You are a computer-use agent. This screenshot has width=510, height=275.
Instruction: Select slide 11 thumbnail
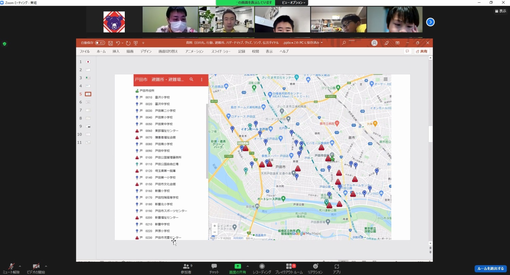(88, 143)
